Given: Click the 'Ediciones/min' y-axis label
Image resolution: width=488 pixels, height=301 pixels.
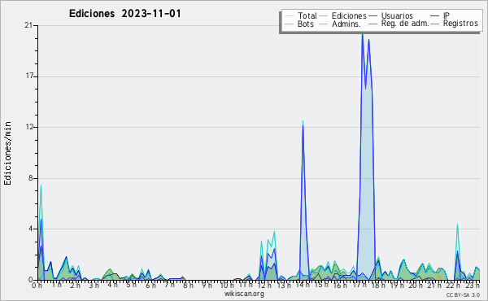Looking at the screenshot, I should coord(8,153).
